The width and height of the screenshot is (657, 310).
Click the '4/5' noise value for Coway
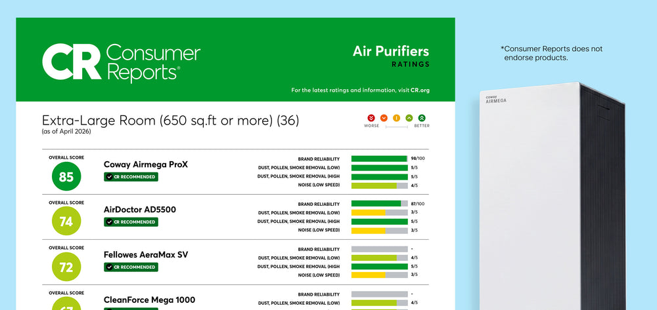click(x=415, y=185)
